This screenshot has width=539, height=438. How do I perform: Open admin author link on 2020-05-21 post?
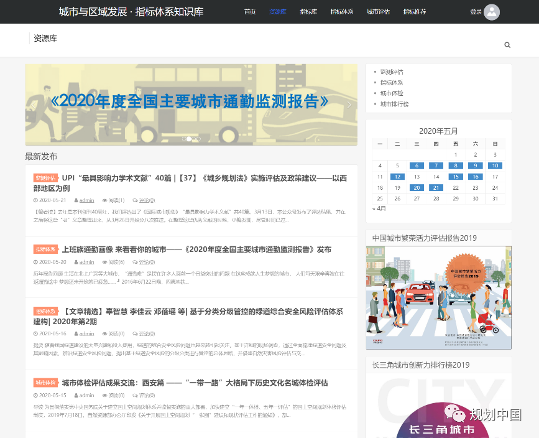click(x=86, y=200)
